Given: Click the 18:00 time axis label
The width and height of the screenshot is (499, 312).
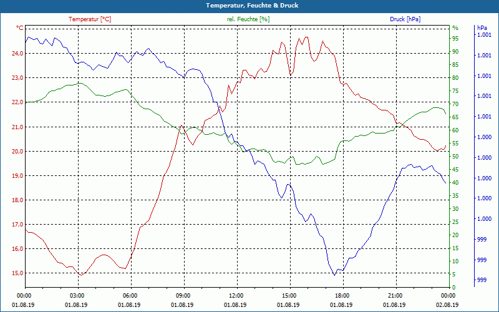Looking at the screenshot, I should coord(342,296).
